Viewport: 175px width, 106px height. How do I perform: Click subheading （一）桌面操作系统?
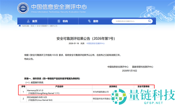(x=34, y=83)
